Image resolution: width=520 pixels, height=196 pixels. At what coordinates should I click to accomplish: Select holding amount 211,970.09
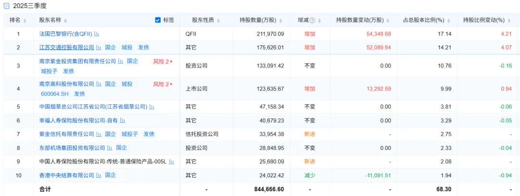(x=269, y=34)
